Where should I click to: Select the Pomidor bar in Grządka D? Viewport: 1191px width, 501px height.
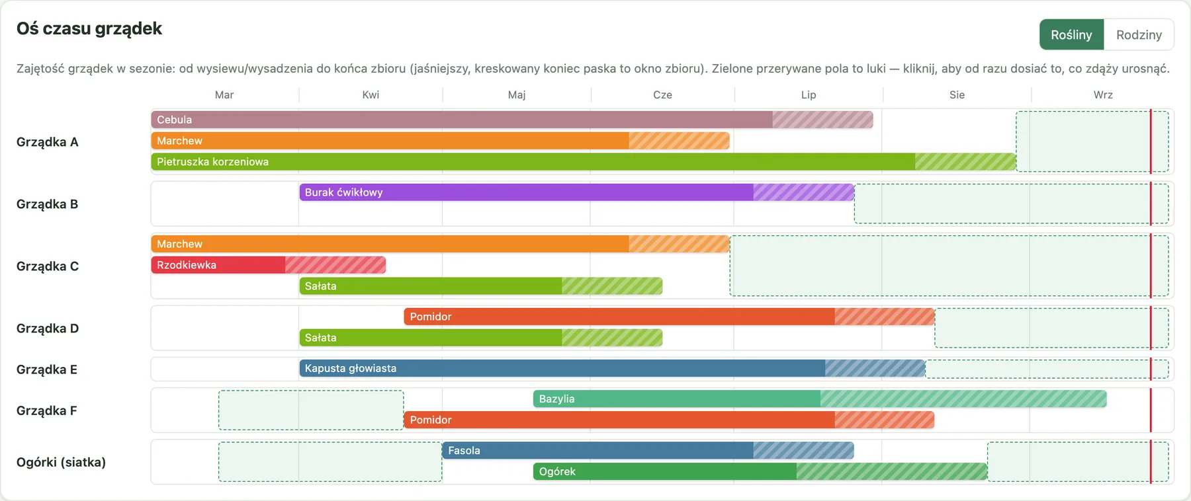(x=669, y=317)
